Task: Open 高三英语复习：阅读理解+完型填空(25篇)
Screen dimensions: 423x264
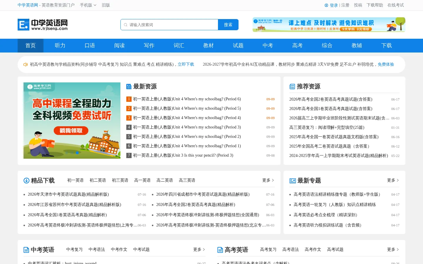Action: (327, 128)
